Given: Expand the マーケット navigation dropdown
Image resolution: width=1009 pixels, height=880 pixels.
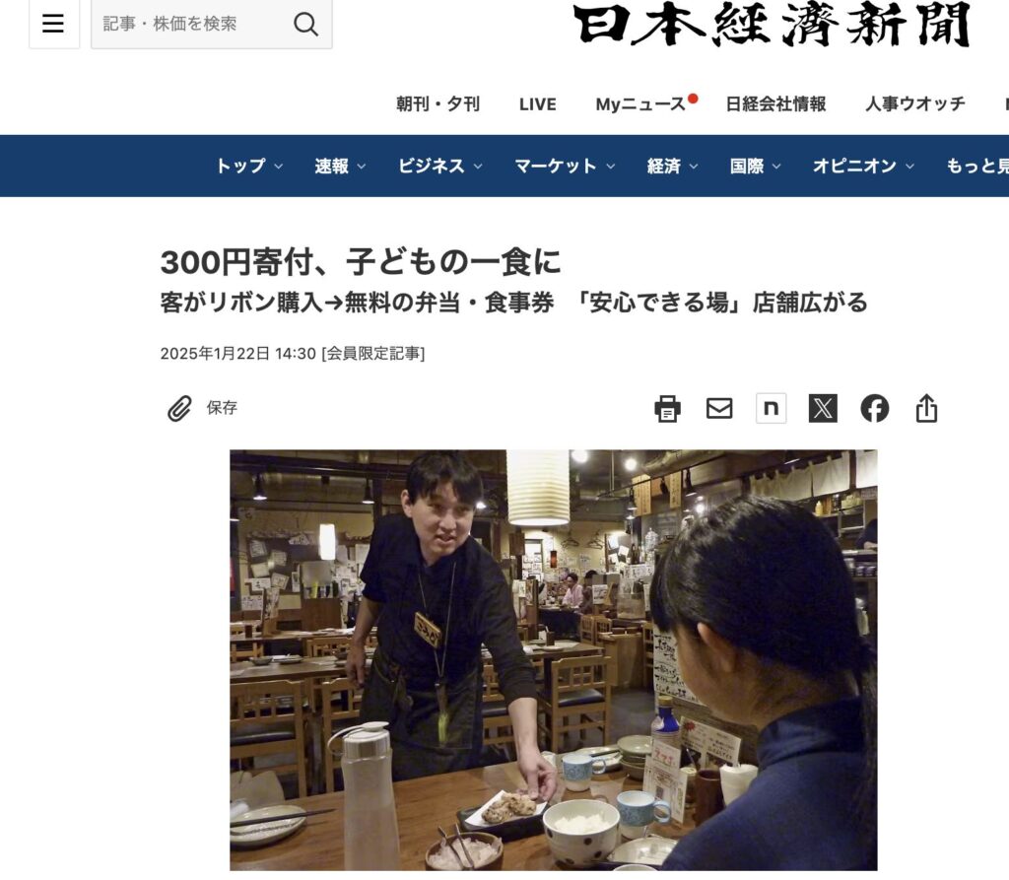Looking at the screenshot, I should (565, 167).
